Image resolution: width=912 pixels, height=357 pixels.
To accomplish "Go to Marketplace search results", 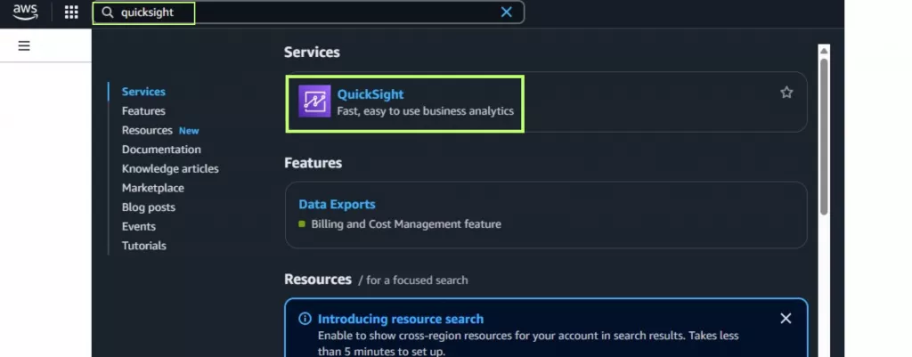I will click(x=153, y=188).
